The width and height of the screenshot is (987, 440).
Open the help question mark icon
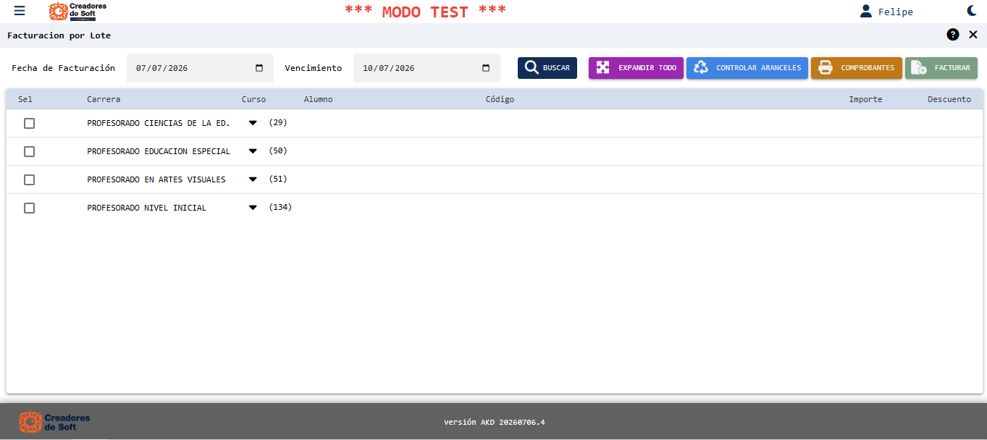pos(953,35)
